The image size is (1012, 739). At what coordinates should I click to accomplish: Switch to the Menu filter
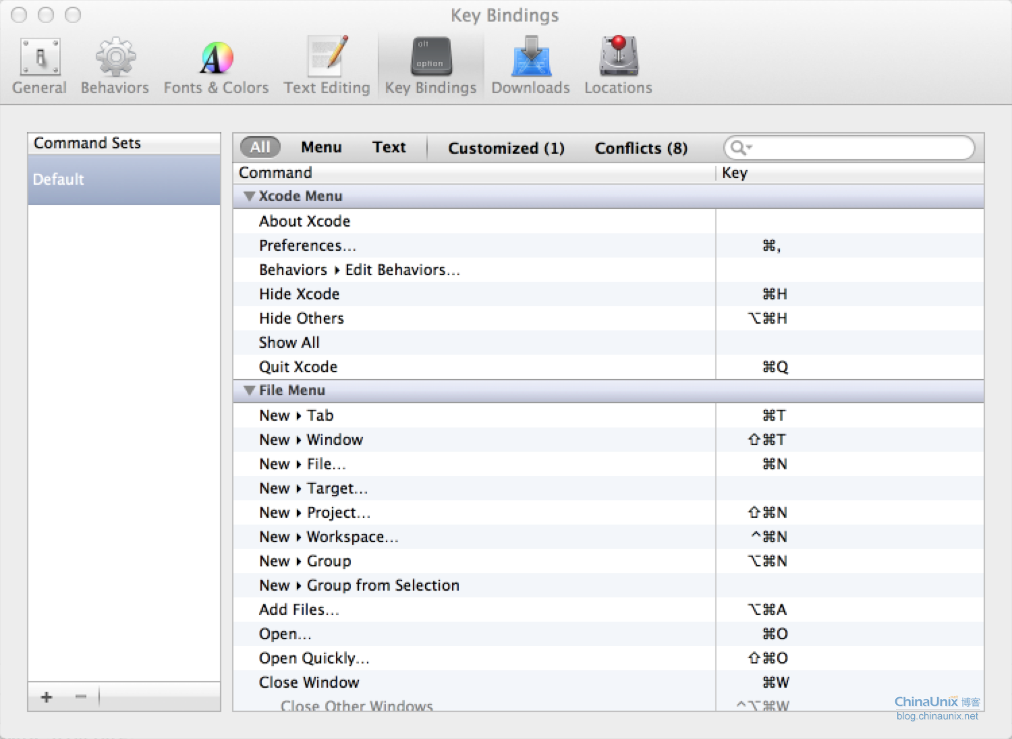pos(321,147)
